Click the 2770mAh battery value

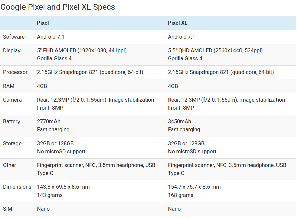point(48,122)
